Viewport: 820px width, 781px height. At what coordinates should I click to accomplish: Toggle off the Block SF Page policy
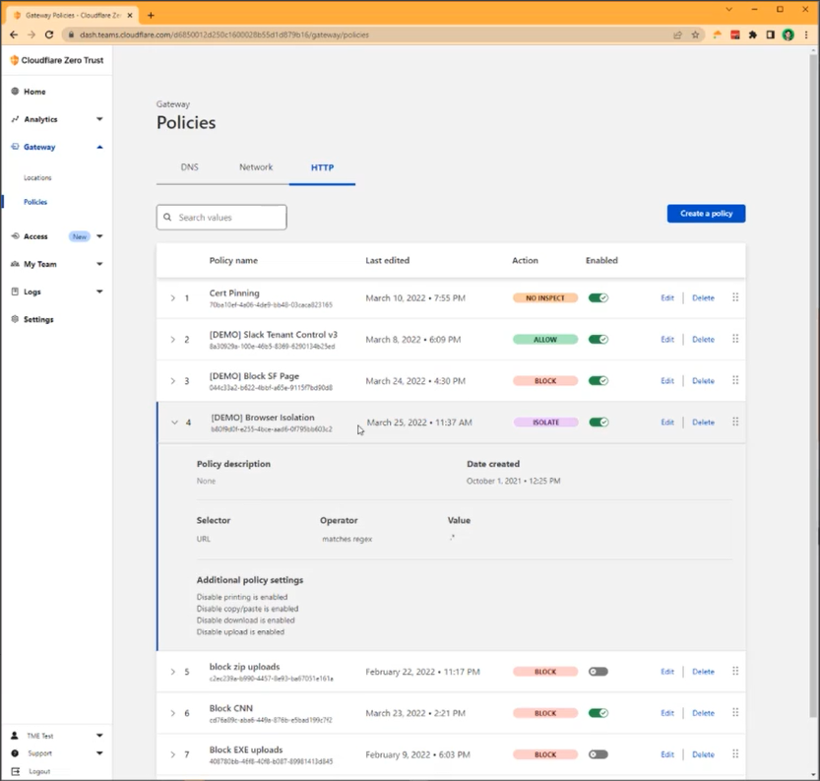[599, 380]
